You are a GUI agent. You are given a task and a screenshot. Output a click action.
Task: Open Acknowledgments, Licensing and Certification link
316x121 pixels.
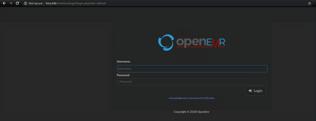tap(192, 98)
